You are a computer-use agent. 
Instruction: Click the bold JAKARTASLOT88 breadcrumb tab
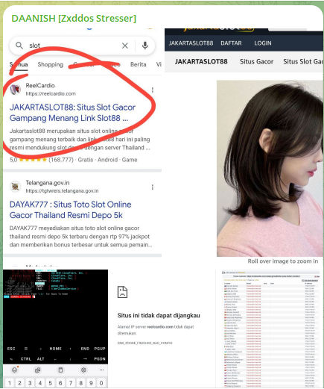201,62
